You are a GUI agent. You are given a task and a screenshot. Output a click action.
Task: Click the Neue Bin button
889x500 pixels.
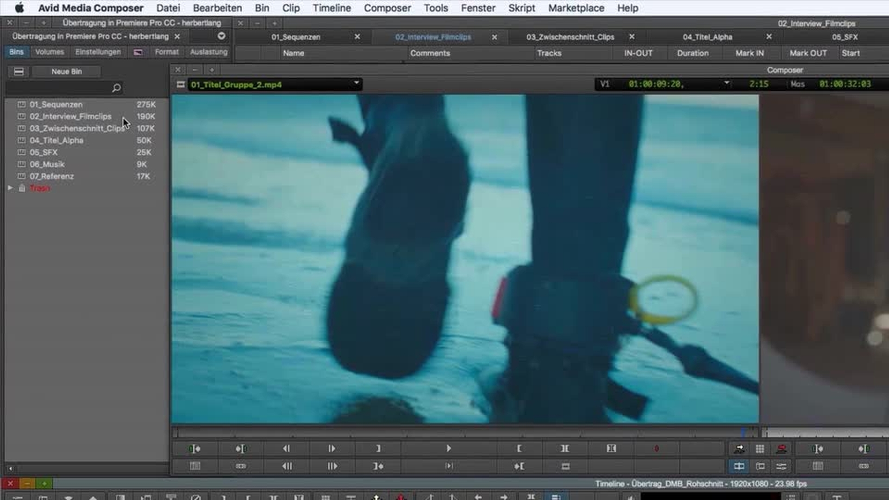(x=66, y=71)
